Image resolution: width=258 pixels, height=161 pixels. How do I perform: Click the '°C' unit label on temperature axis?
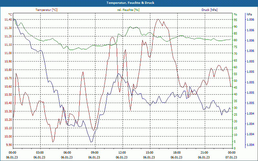click(x=10, y=14)
